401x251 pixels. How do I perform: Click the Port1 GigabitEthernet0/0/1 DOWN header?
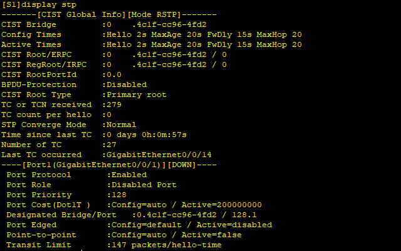coord(109,165)
